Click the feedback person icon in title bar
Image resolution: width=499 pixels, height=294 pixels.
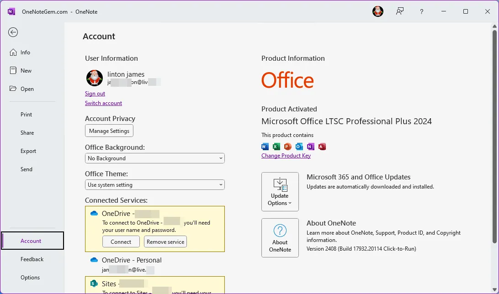tap(400, 11)
